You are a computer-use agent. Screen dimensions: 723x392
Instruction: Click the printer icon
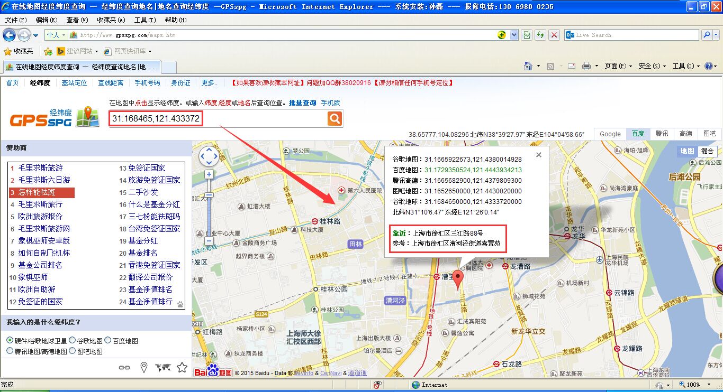586,66
